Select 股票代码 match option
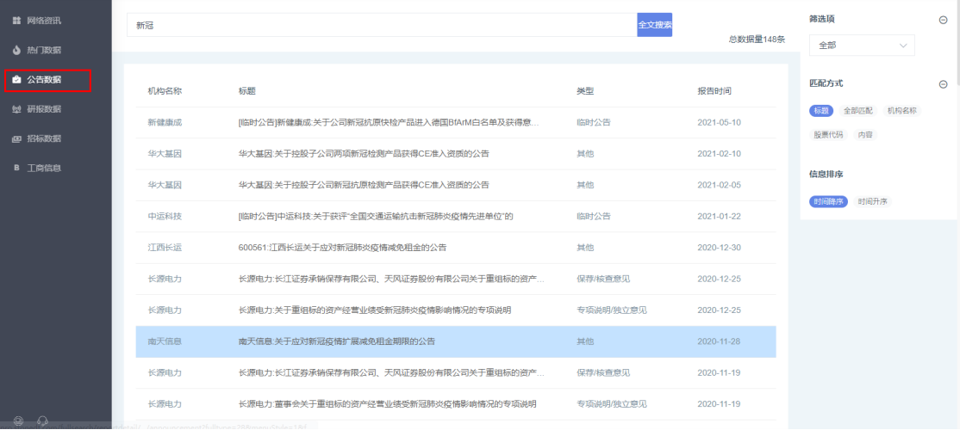The height and width of the screenshot is (430, 960). (828, 135)
